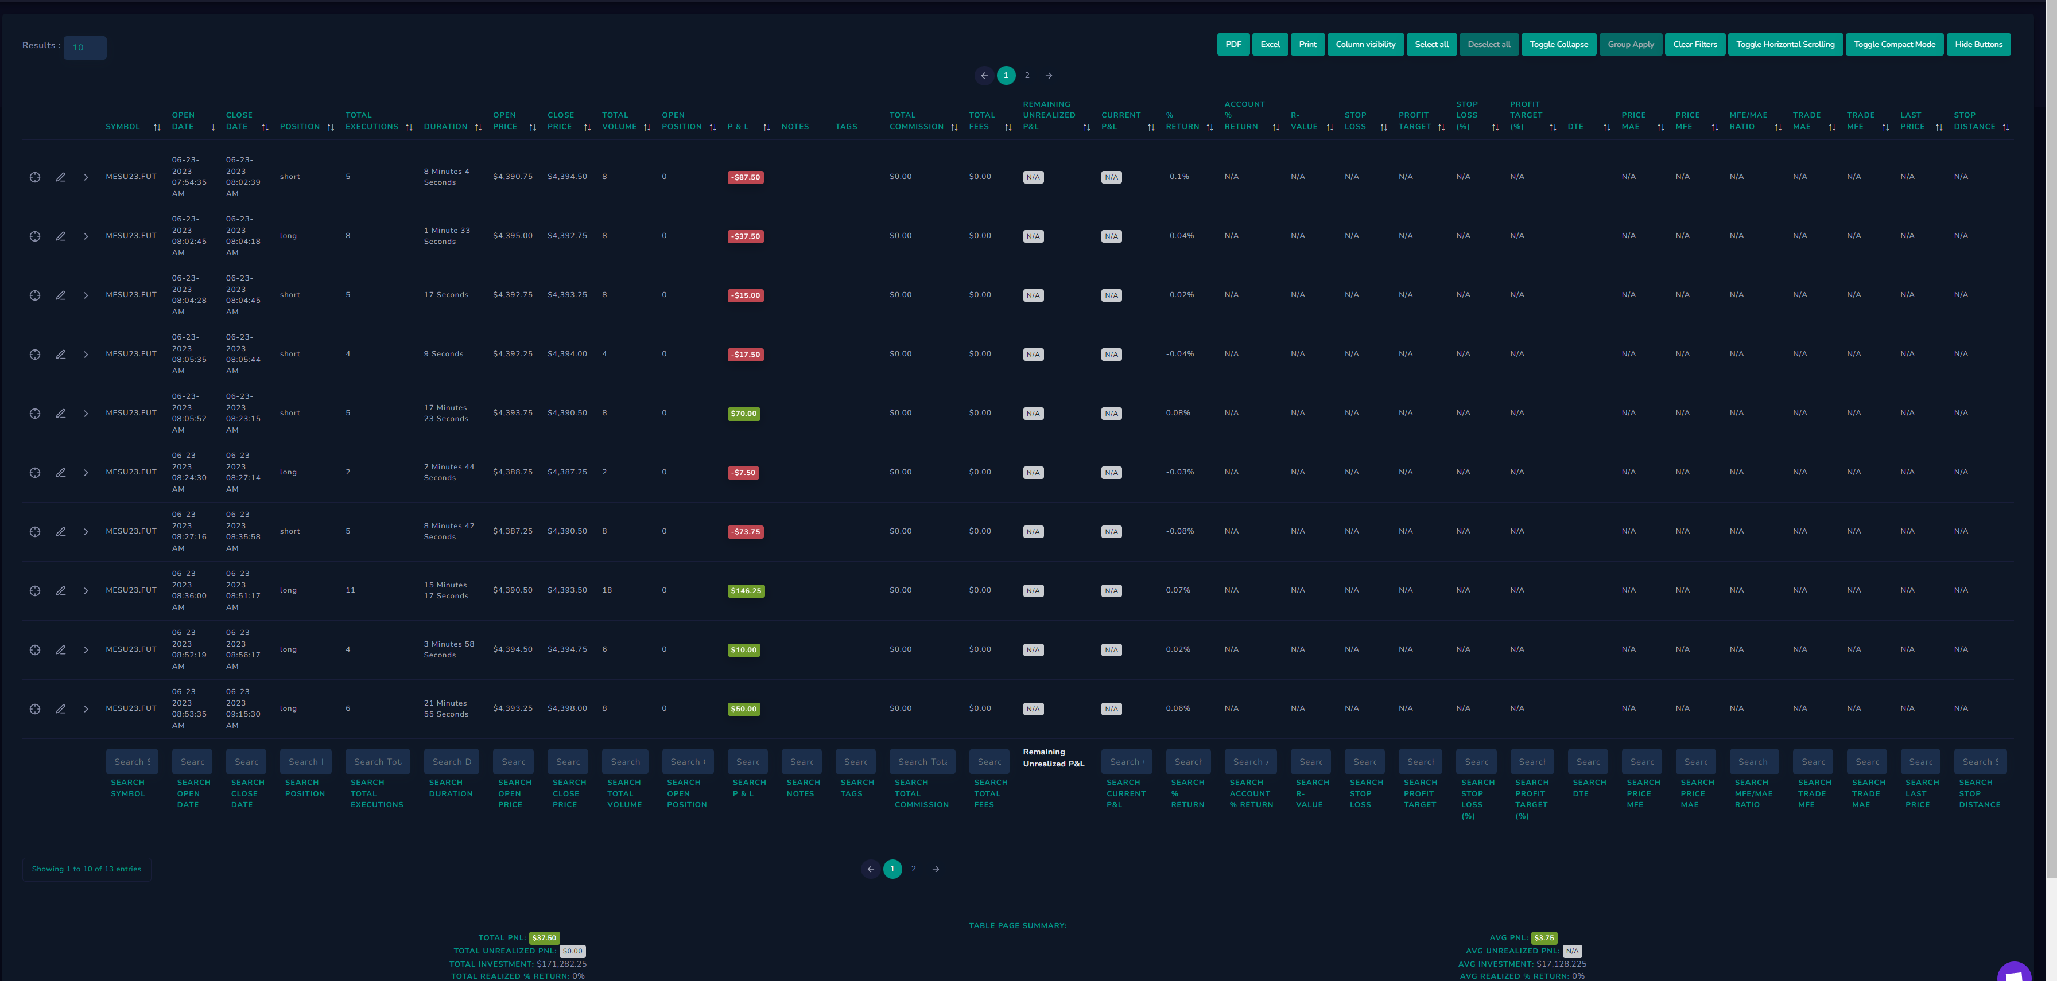This screenshot has width=2057, height=981.
Task: Click the $70.00 P&L badge
Action: [743, 414]
